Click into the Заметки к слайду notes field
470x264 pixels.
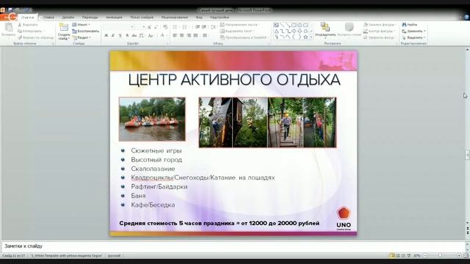234,246
